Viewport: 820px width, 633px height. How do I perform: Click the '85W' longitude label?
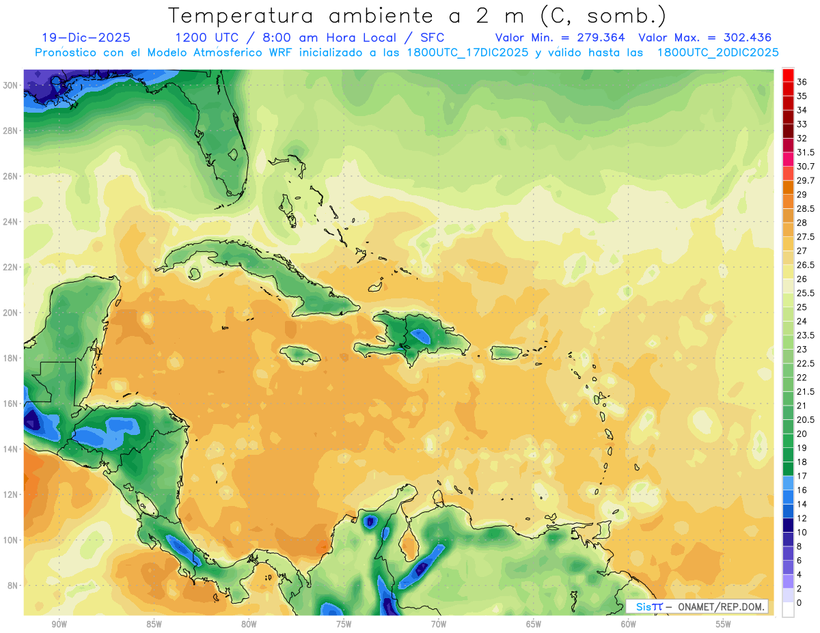pyautogui.click(x=154, y=624)
